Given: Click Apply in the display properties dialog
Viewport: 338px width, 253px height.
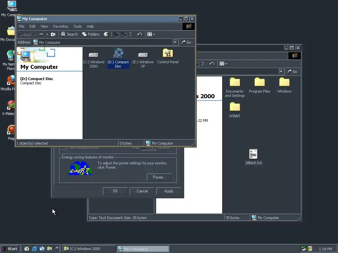Looking at the screenshot, I should click(169, 191).
